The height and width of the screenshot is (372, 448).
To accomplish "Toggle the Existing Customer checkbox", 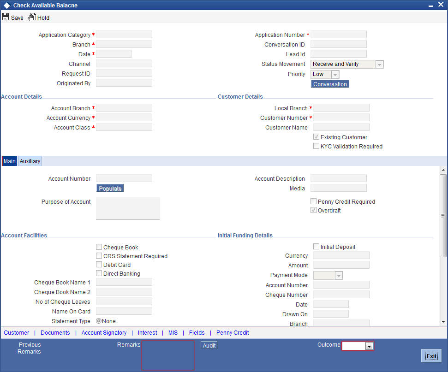I will (x=316, y=137).
